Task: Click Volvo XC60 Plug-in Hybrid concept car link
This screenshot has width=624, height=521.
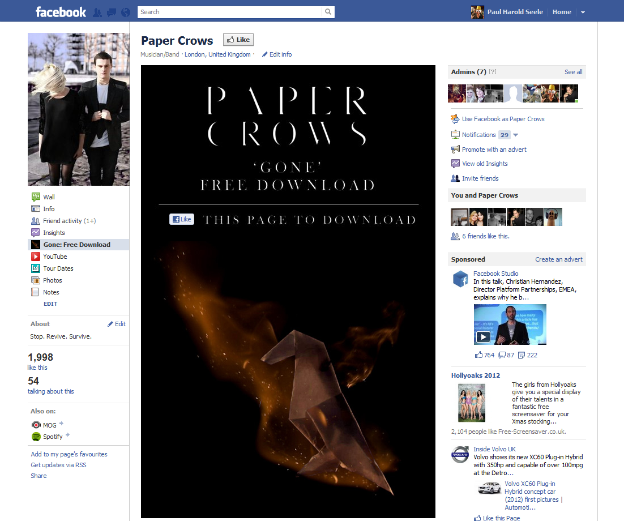Action: 533,496
